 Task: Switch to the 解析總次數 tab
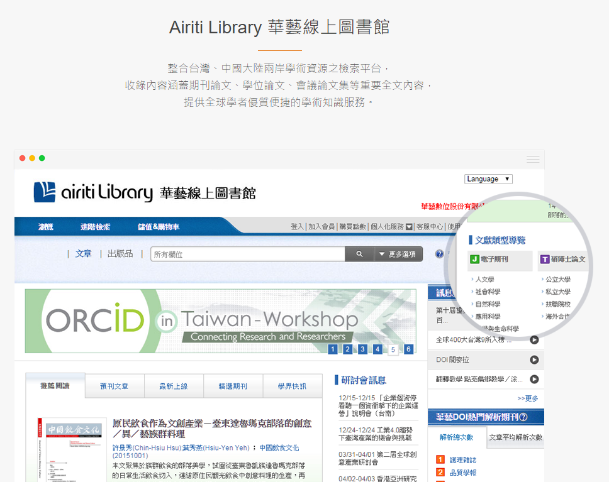tap(456, 437)
